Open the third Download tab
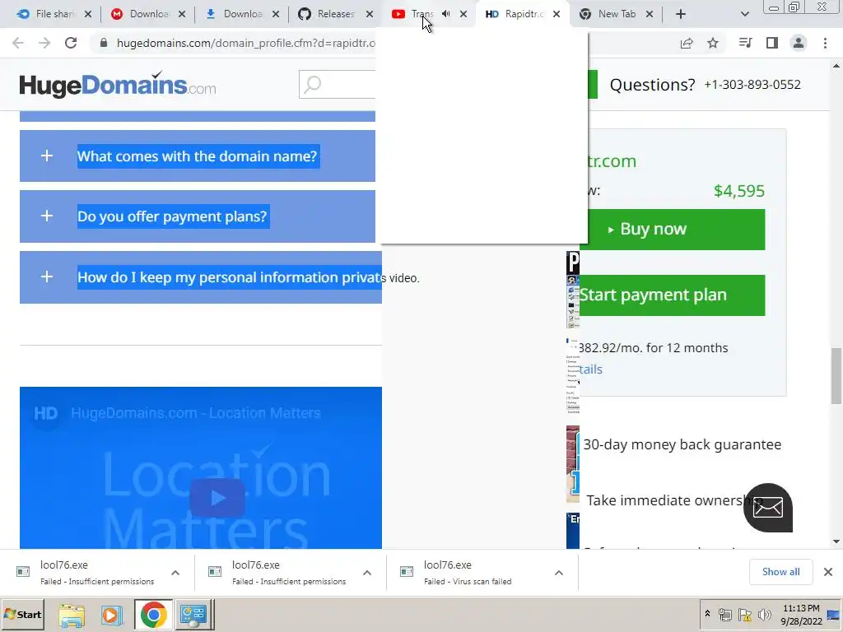The image size is (843, 632). click(x=235, y=14)
